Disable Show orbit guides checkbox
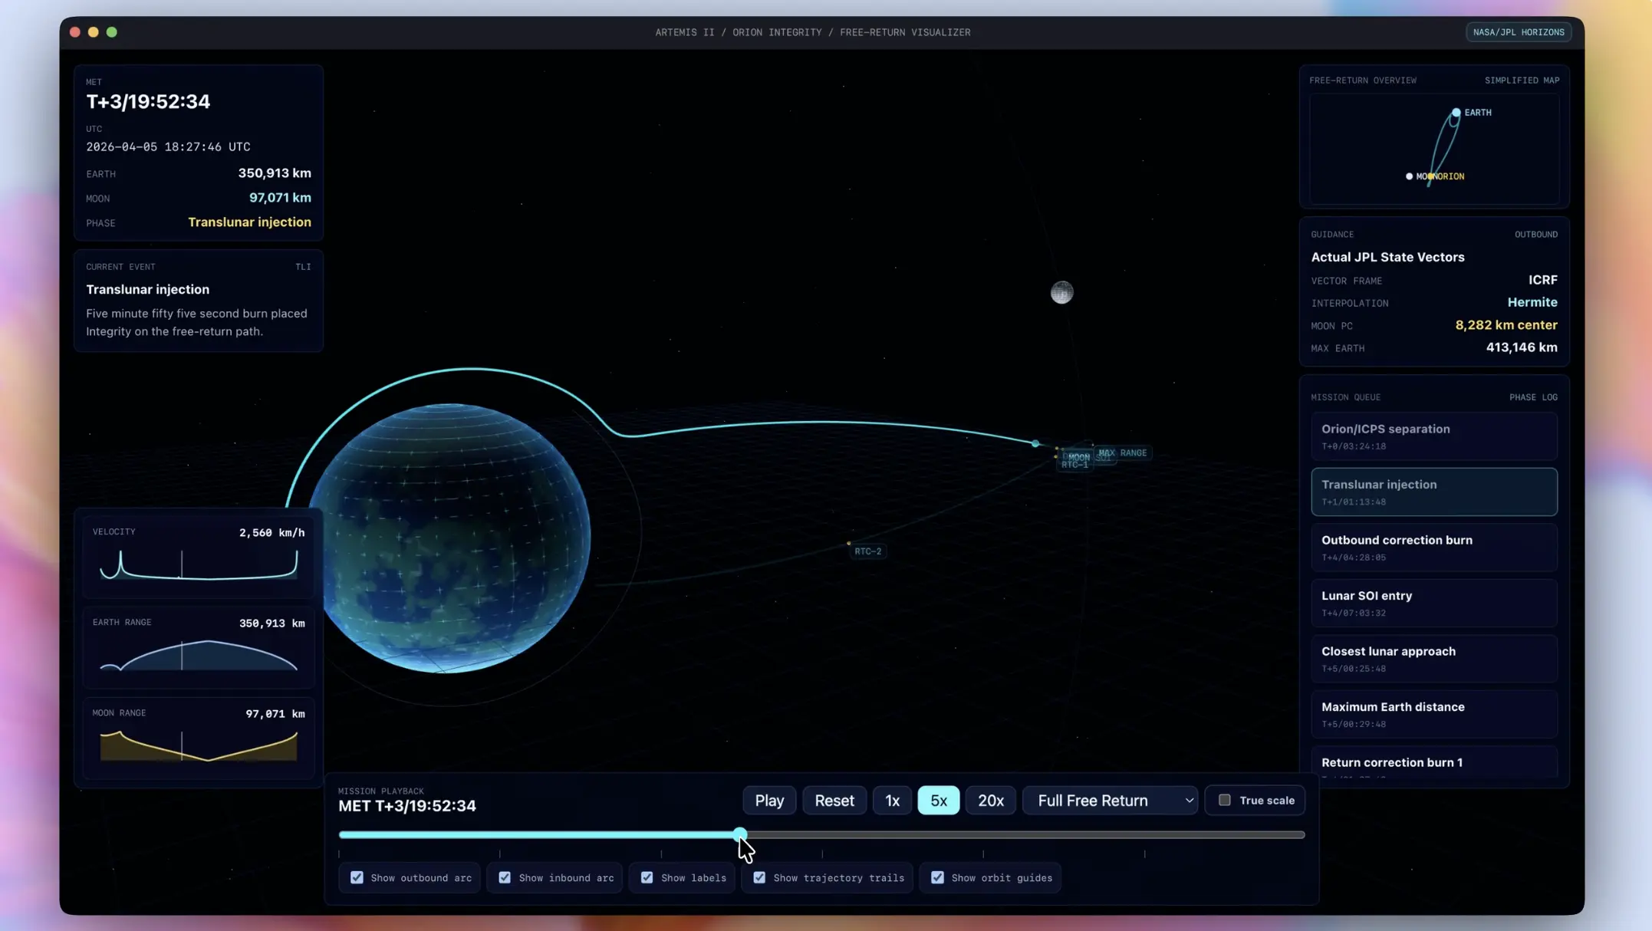The height and width of the screenshot is (931, 1652). (937, 877)
